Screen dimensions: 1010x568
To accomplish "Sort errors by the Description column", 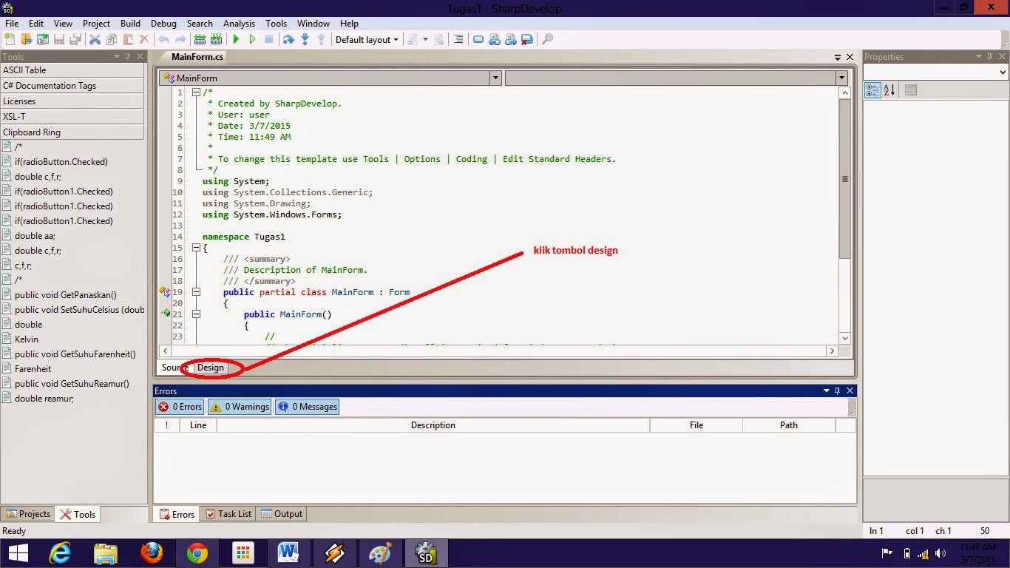I will click(433, 425).
